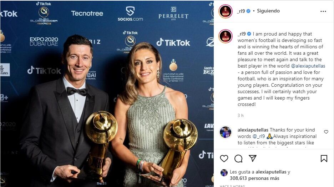Open the @_rl9 mention in the comment
This screenshot has height=187, width=334.
pos(259,136)
